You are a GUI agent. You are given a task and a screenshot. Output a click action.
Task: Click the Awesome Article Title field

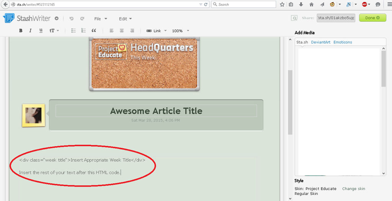(x=156, y=111)
